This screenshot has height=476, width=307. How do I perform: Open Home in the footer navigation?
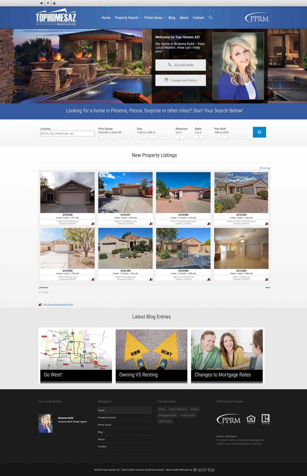[x=125, y=410]
